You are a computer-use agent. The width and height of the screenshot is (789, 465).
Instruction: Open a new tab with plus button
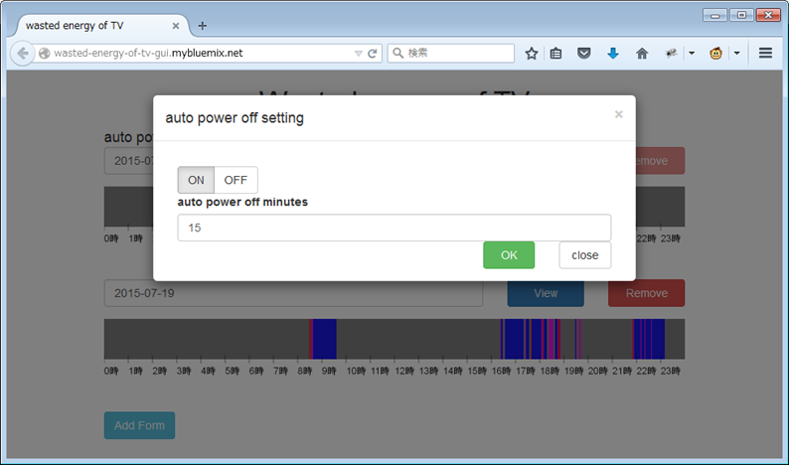203,26
